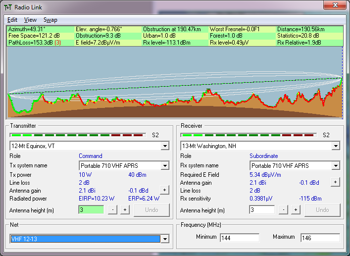Image resolution: width=350 pixels, height=256 pixels.
Task: Click the Command role text
Action: pyautogui.click(x=91, y=156)
